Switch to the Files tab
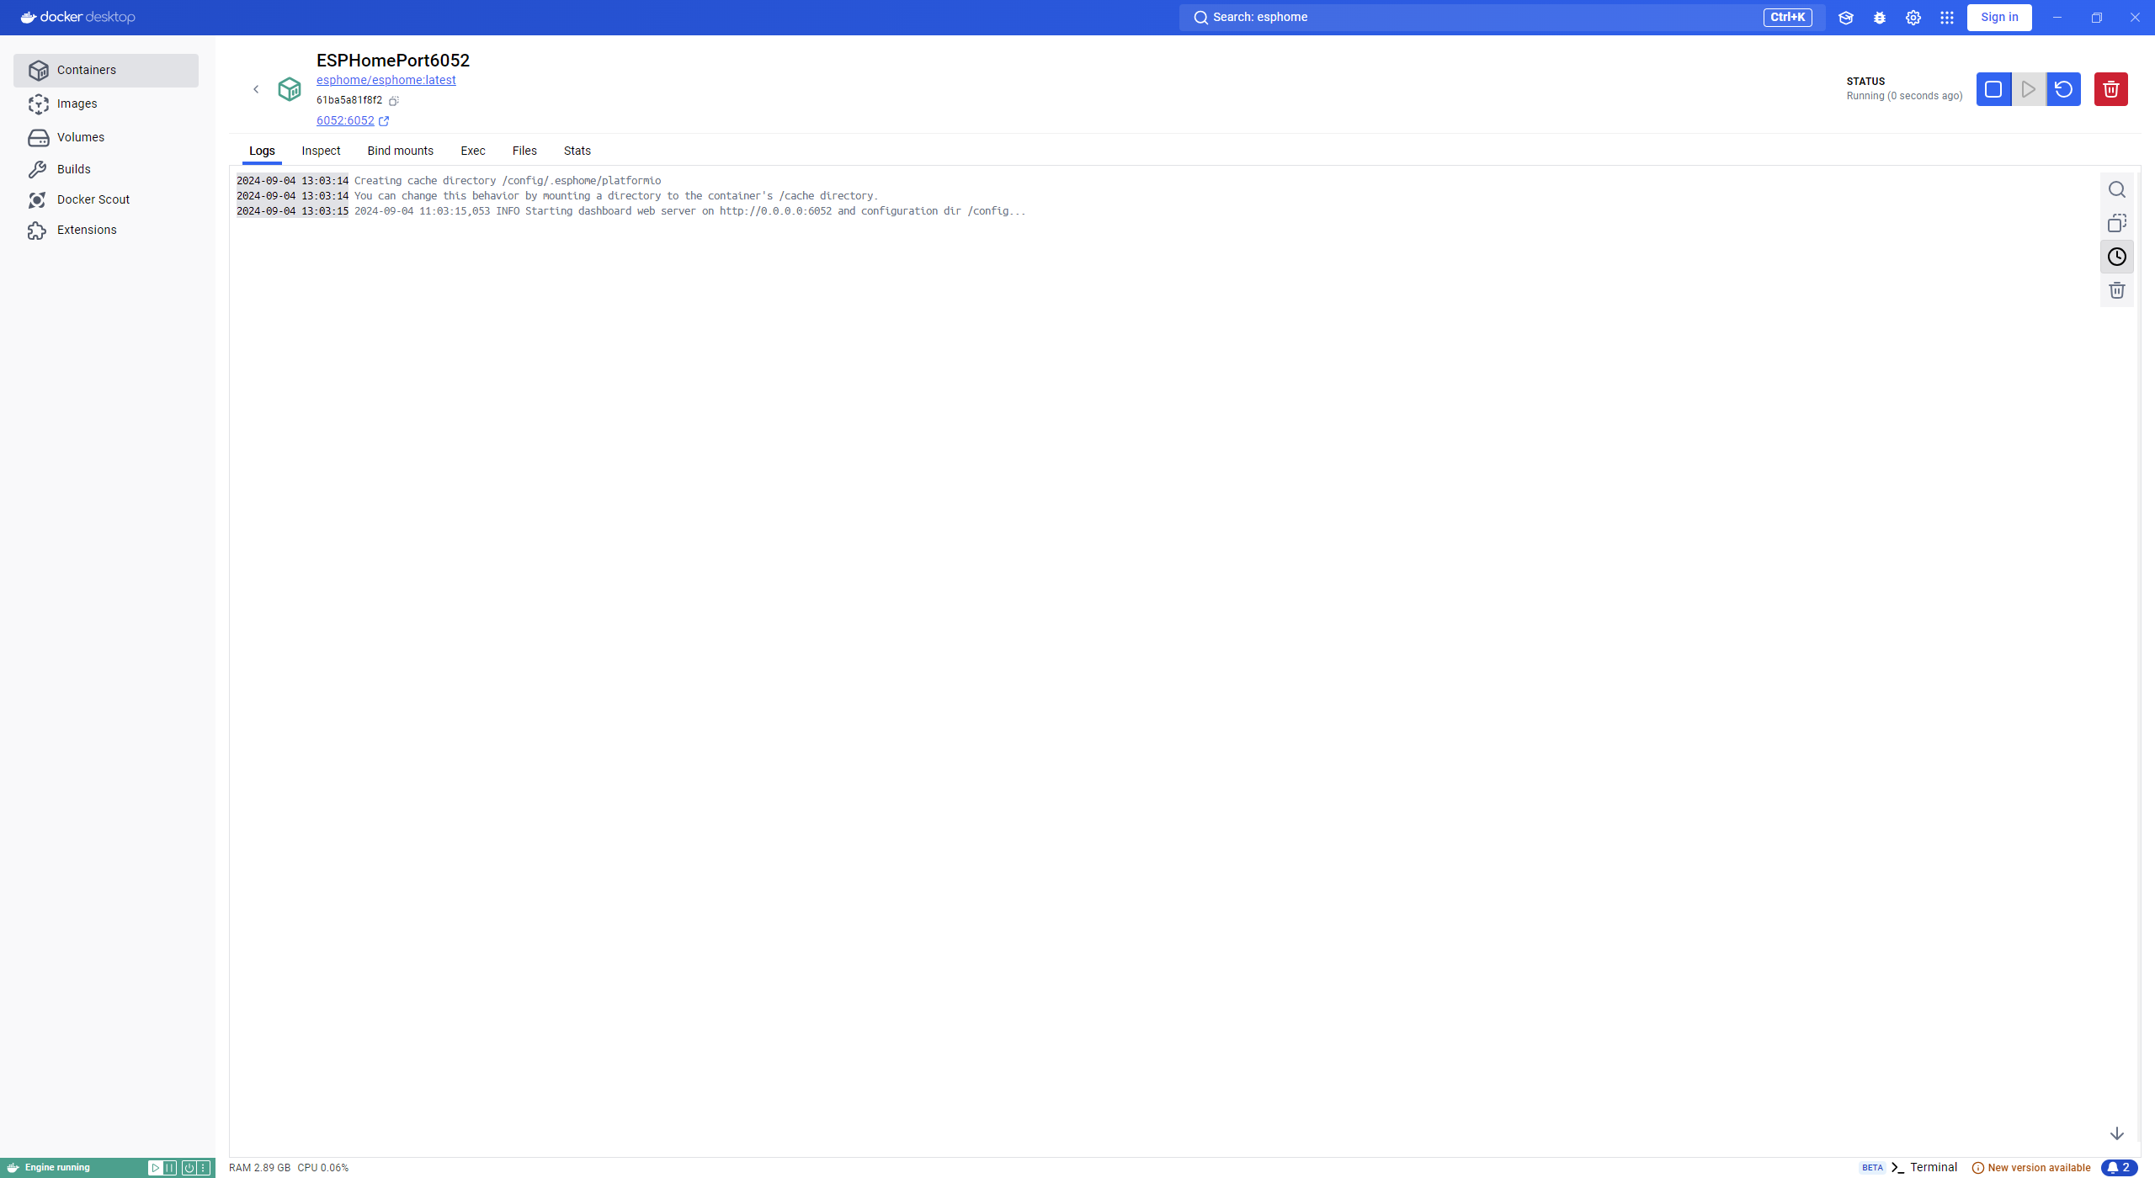 click(x=524, y=151)
